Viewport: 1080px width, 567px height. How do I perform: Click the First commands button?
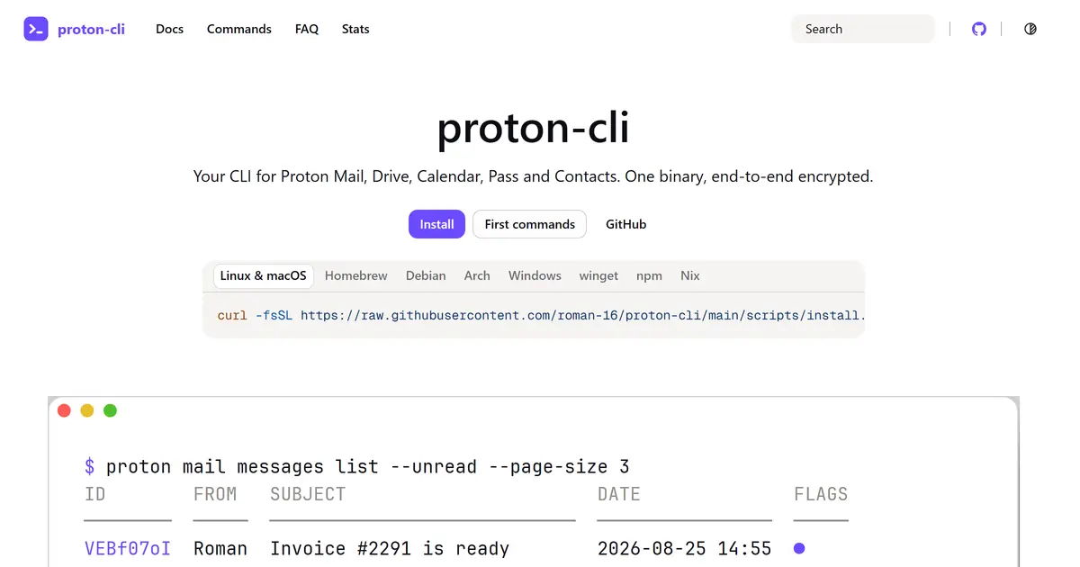coord(529,224)
